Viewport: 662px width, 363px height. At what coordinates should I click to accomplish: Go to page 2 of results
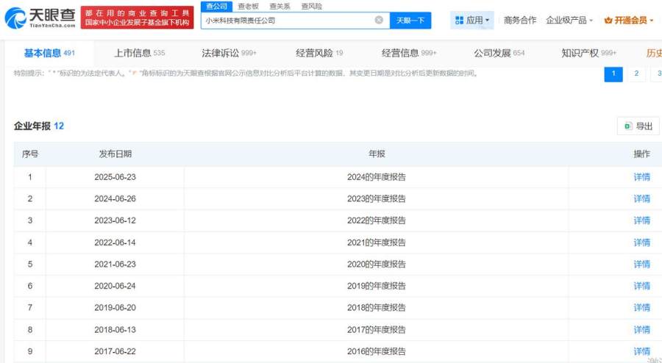[x=636, y=73]
